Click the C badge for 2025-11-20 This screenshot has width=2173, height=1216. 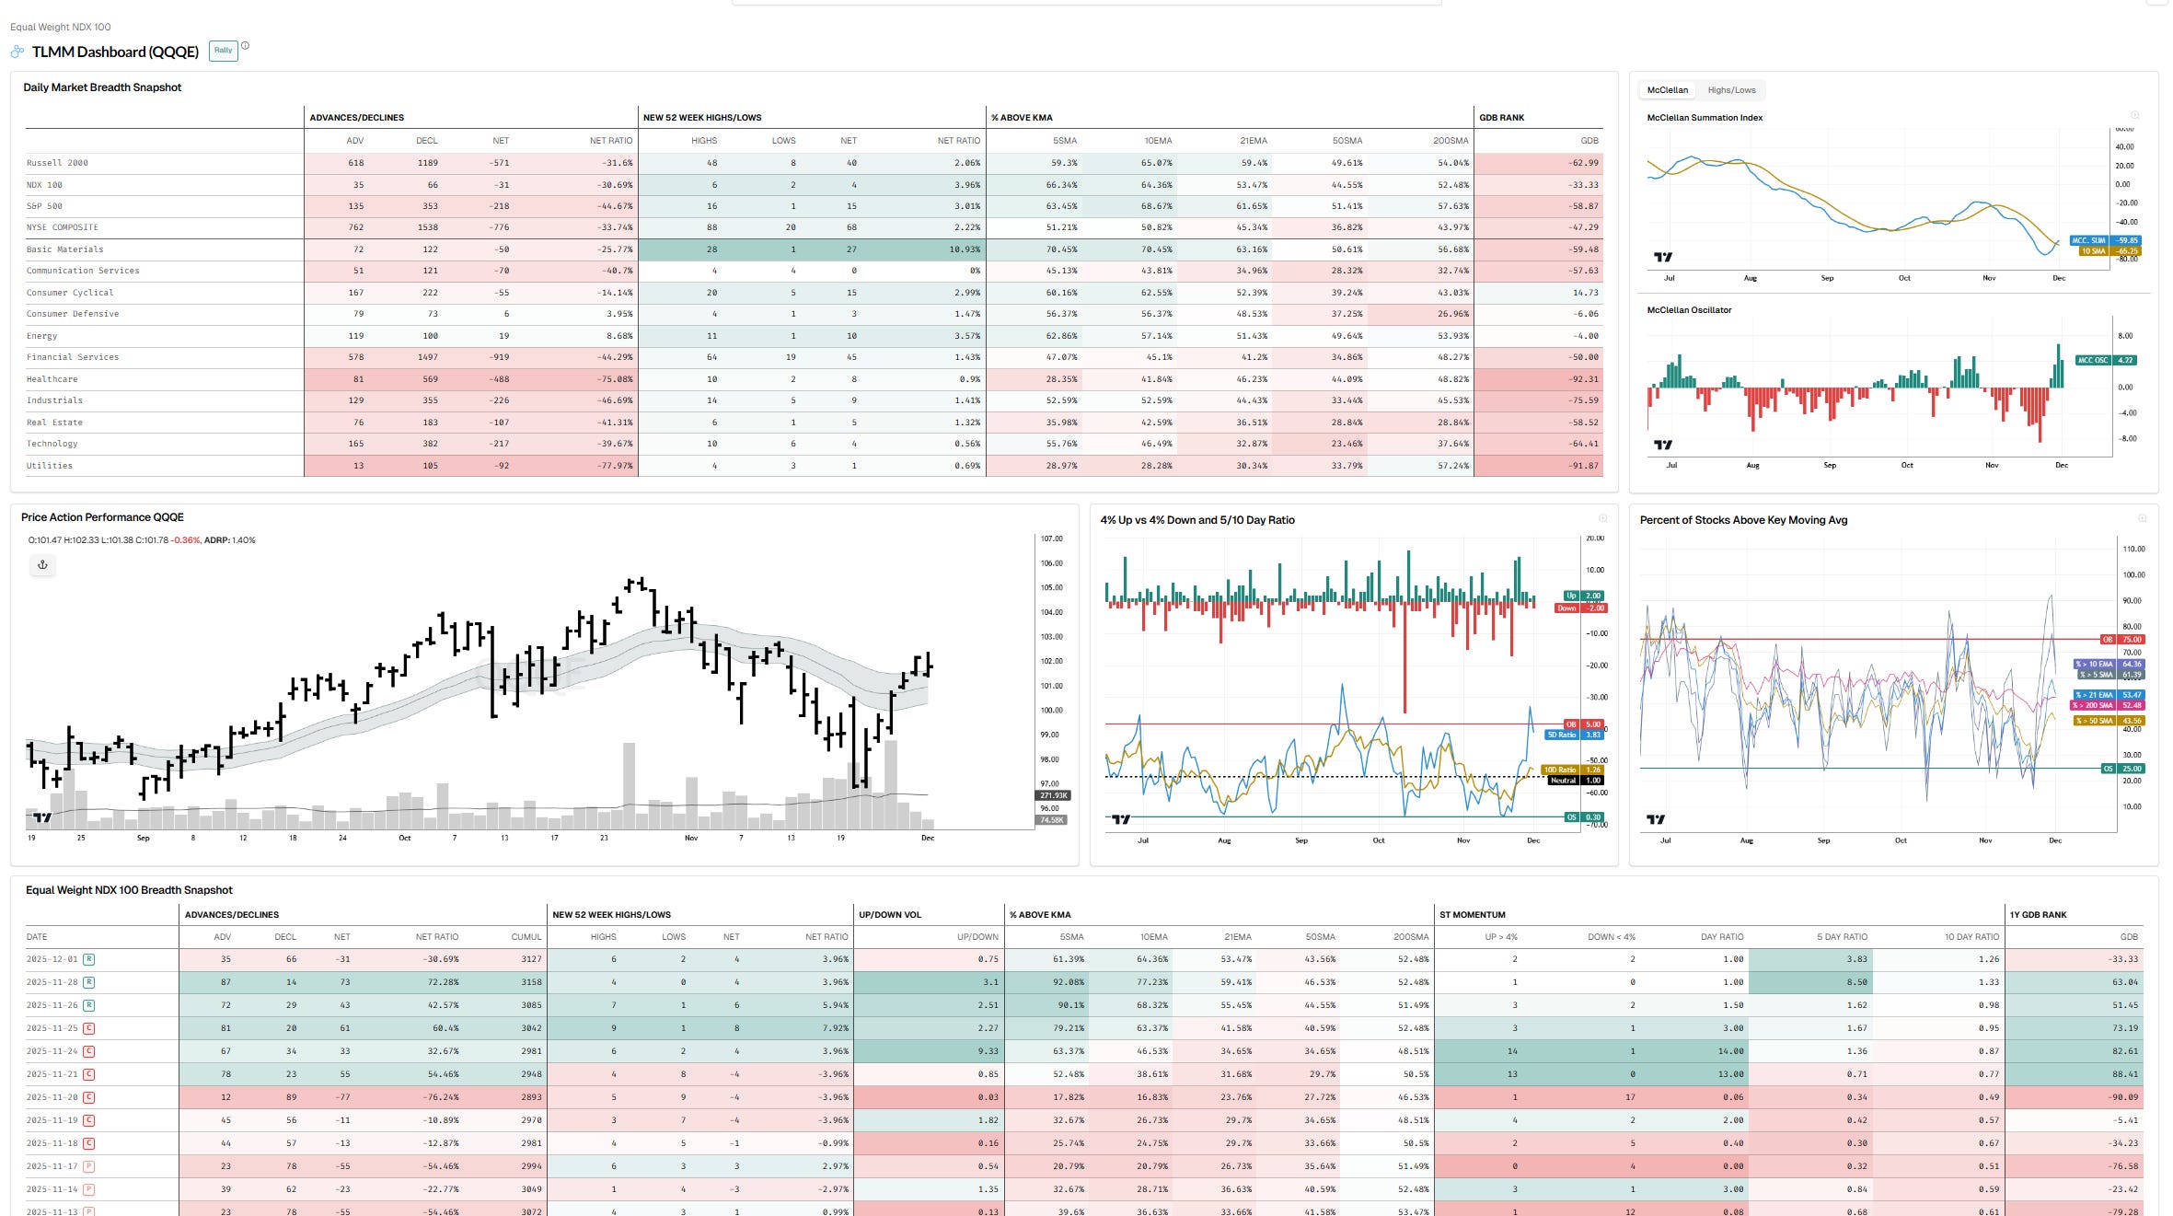(89, 1097)
